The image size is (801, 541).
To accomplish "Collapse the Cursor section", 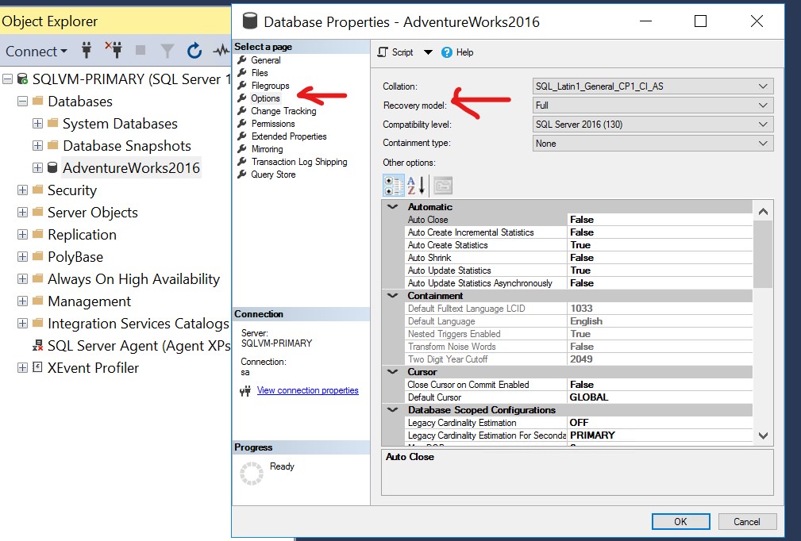I will (393, 371).
